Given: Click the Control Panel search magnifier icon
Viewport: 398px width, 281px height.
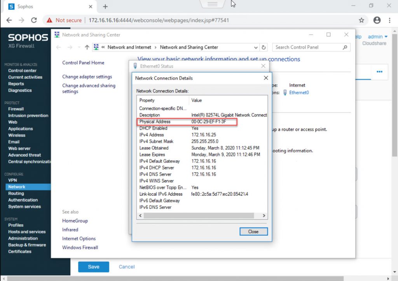Looking at the screenshot, I should [x=345, y=47].
